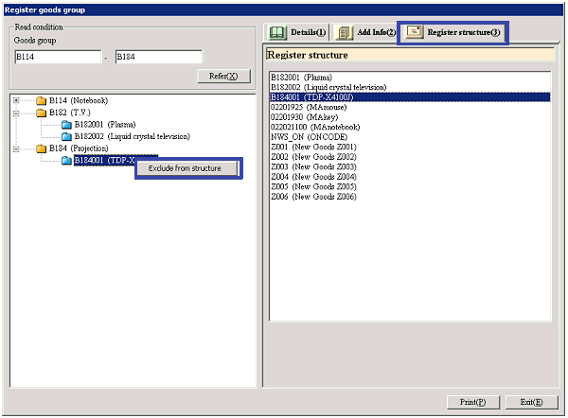Expand the B114 Notebook tree node
Image resolution: width=568 pixels, height=418 pixels.
(x=16, y=100)
